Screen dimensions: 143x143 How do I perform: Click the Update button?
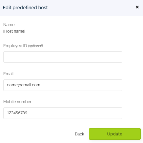115,134
